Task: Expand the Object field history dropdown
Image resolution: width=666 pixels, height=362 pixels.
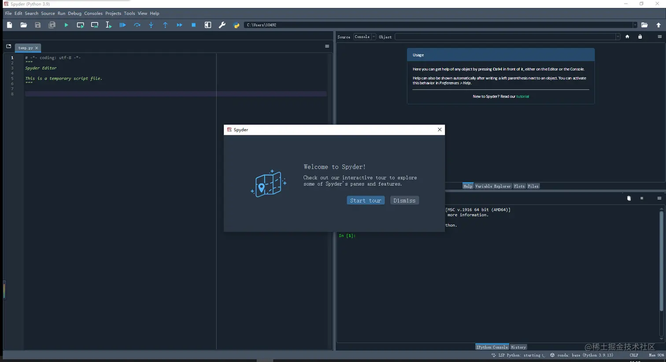Action: pos(618,37)
